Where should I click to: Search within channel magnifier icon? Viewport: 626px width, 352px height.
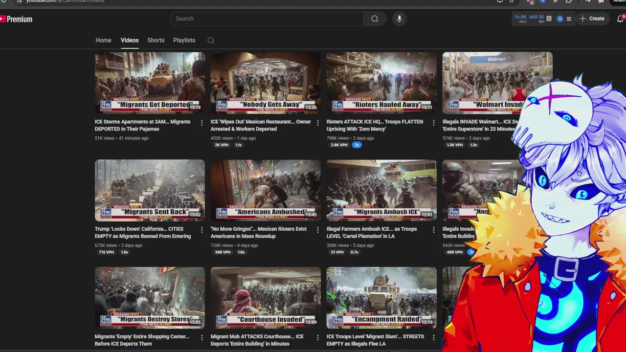pos(211,41)
